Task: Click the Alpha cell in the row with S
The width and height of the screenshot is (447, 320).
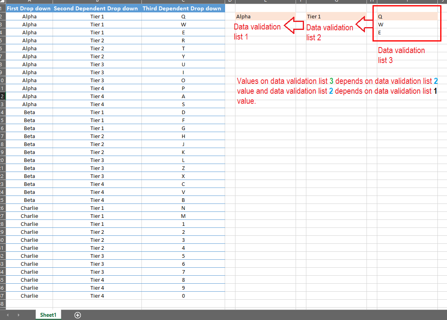Action: point(29,105)
